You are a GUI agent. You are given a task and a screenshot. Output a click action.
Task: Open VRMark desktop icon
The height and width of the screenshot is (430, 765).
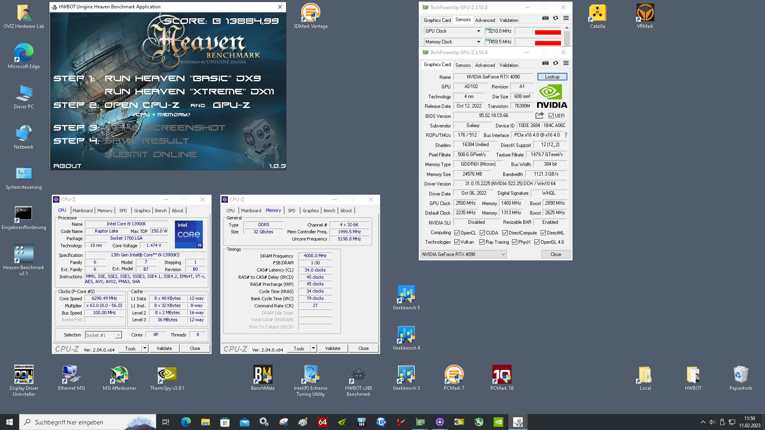click(x=645, y=17)
